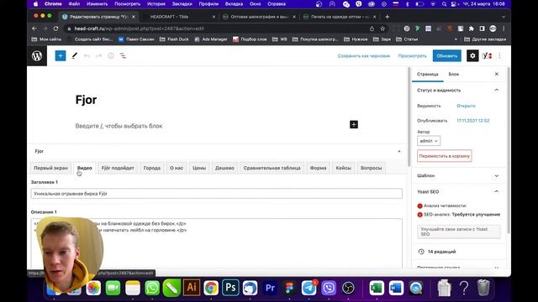Go back with browser back arrow
The height and width of the screenshot is (302, 538).
[34, 29]
